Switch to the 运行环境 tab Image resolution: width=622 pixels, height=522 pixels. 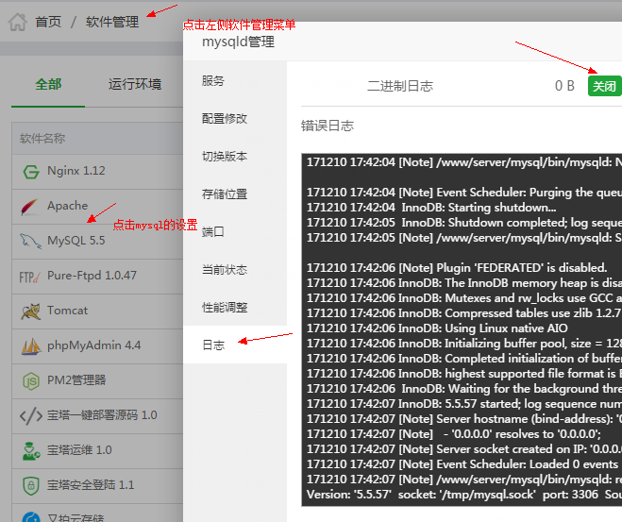coord(135,84)
